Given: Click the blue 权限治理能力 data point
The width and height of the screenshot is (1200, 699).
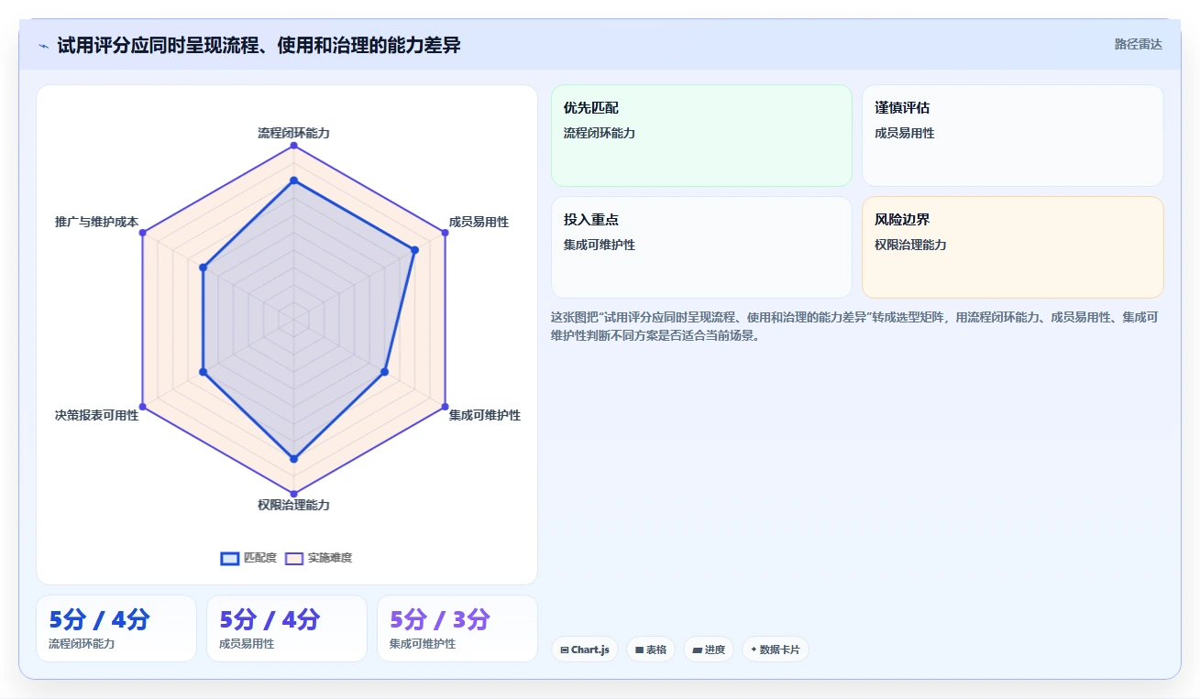Looking at the screenshot, I should pos(293,458).
